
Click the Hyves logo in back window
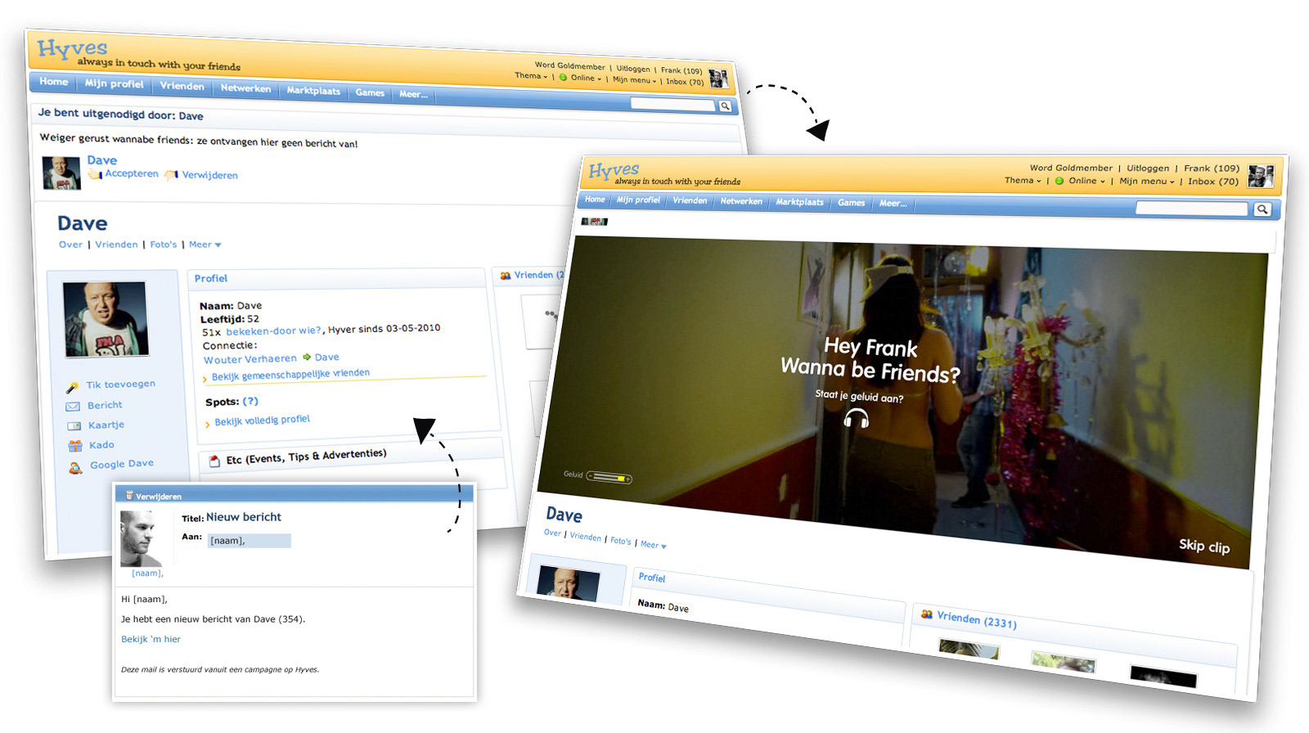click(x=72, y=49)
